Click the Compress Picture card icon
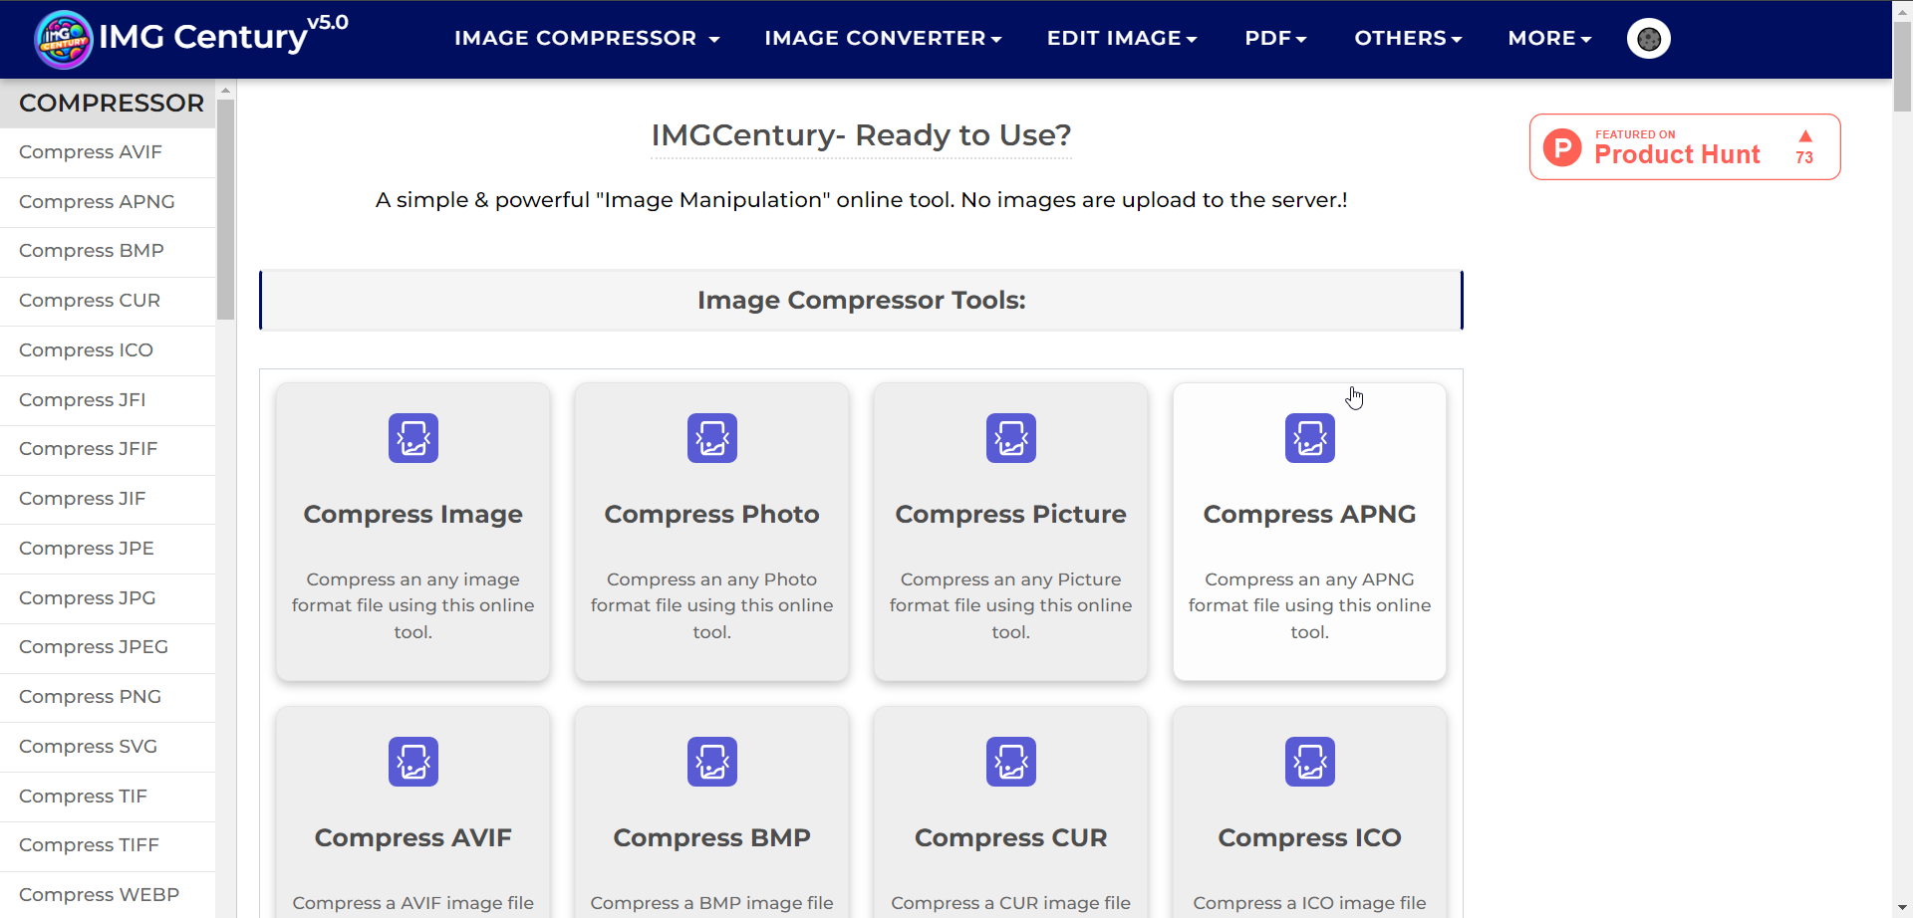 point(1011,438)
